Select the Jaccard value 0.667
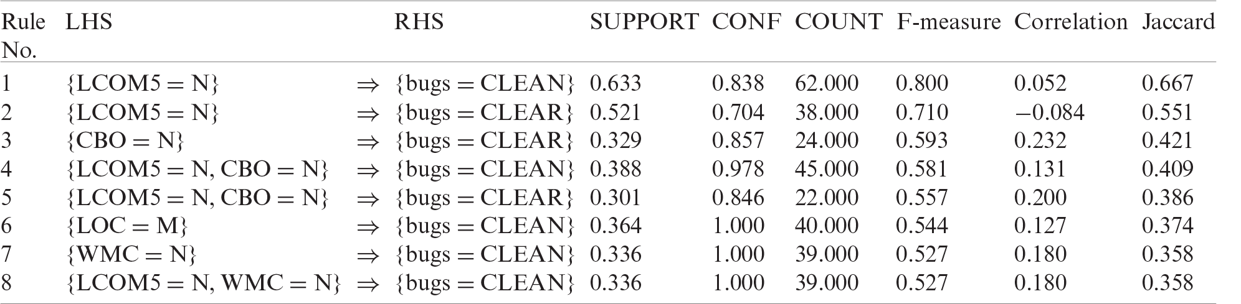The width and height of the screenshot is (1241, 304). click(x=1167, y=83)
